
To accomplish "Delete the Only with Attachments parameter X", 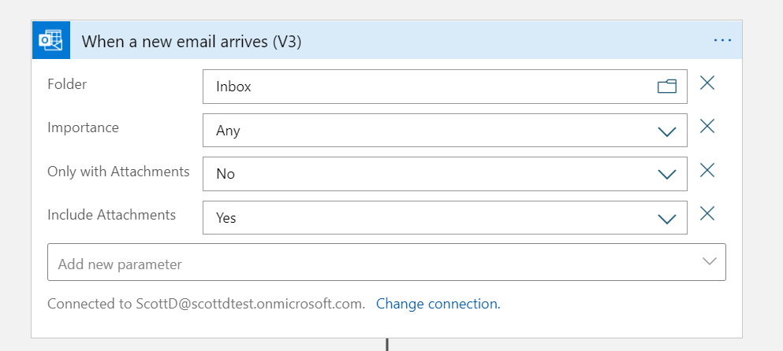I will click(x=707, y=170).
